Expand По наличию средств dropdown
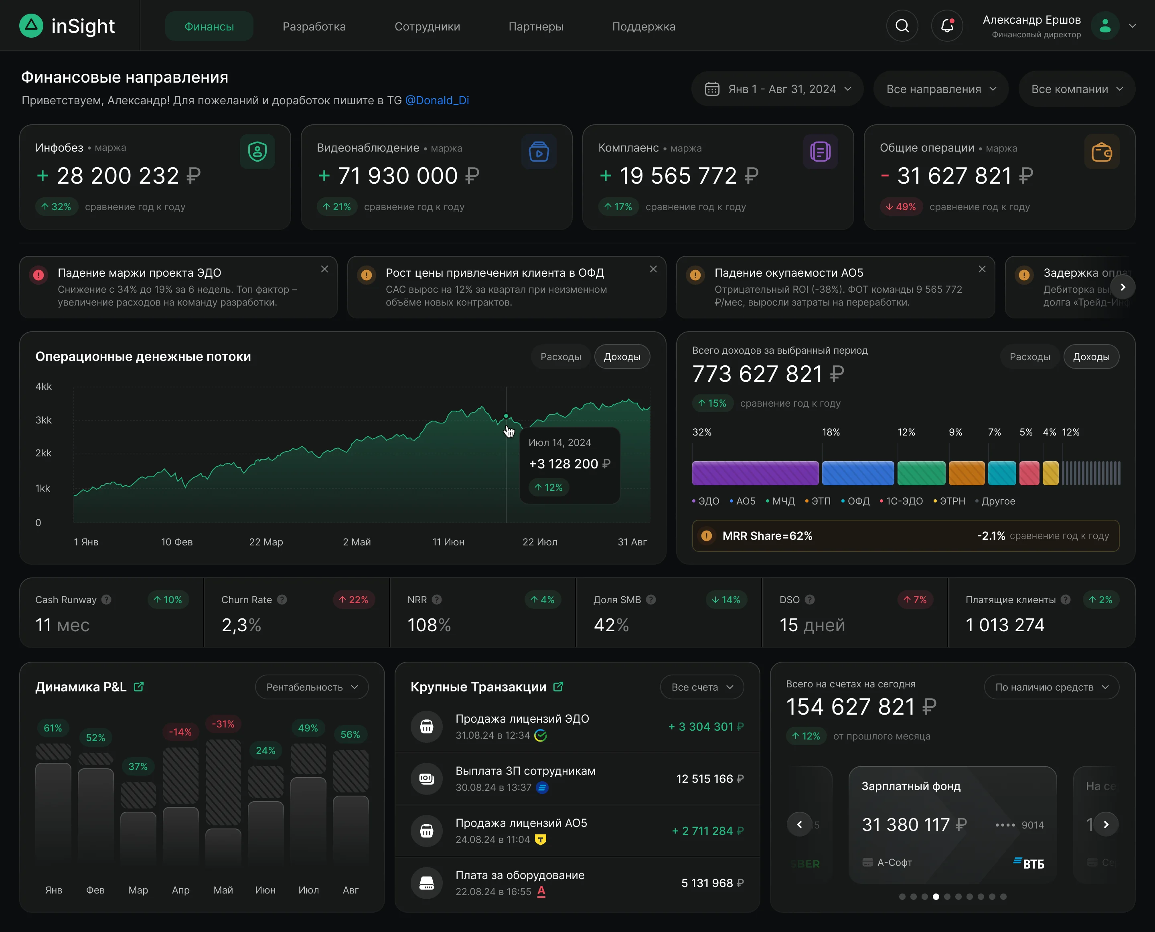Image resolution: width=1155 pixels, height=932 pixels. pos(1052,687)
